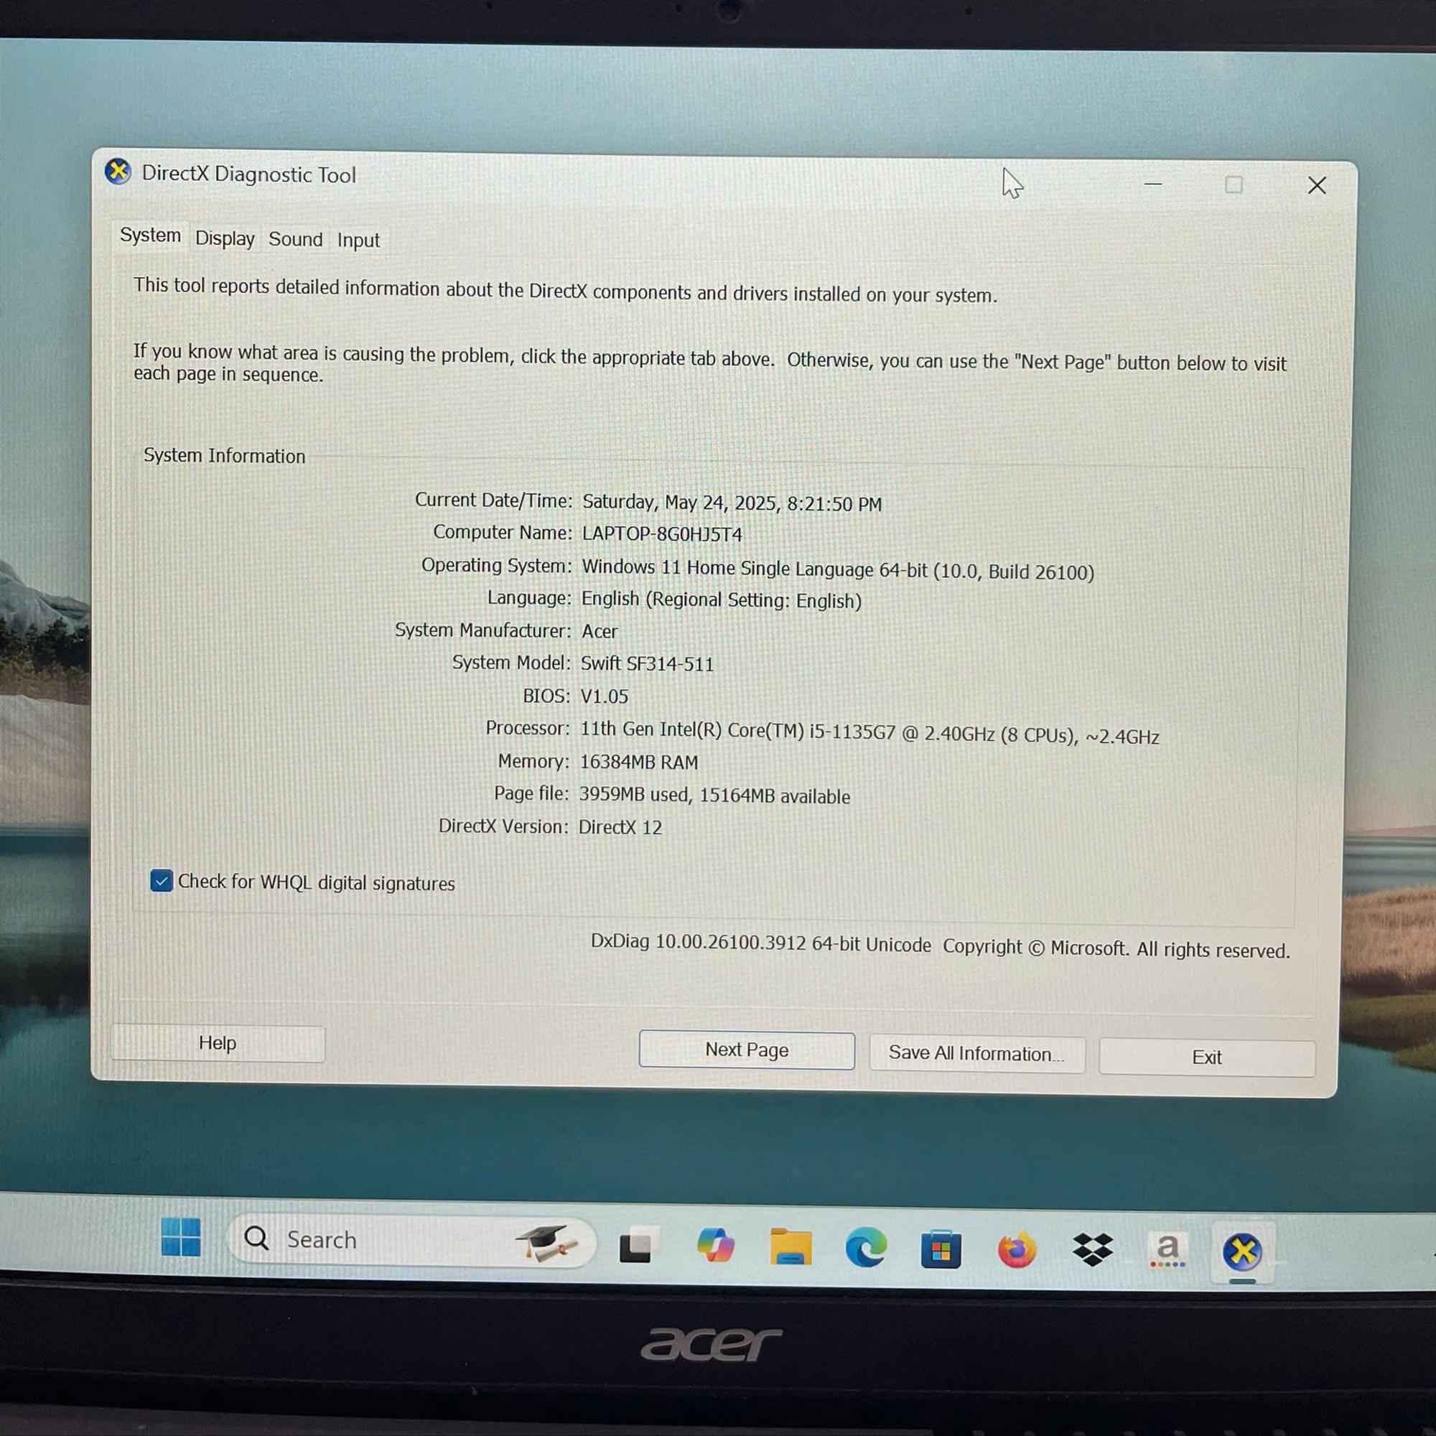
Task: Open Dropbox from the taskbar
Action: (x=1093, y=1250)
